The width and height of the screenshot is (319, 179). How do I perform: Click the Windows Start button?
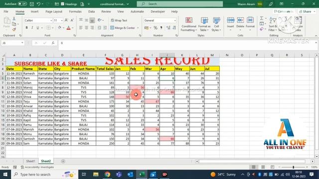5,175
